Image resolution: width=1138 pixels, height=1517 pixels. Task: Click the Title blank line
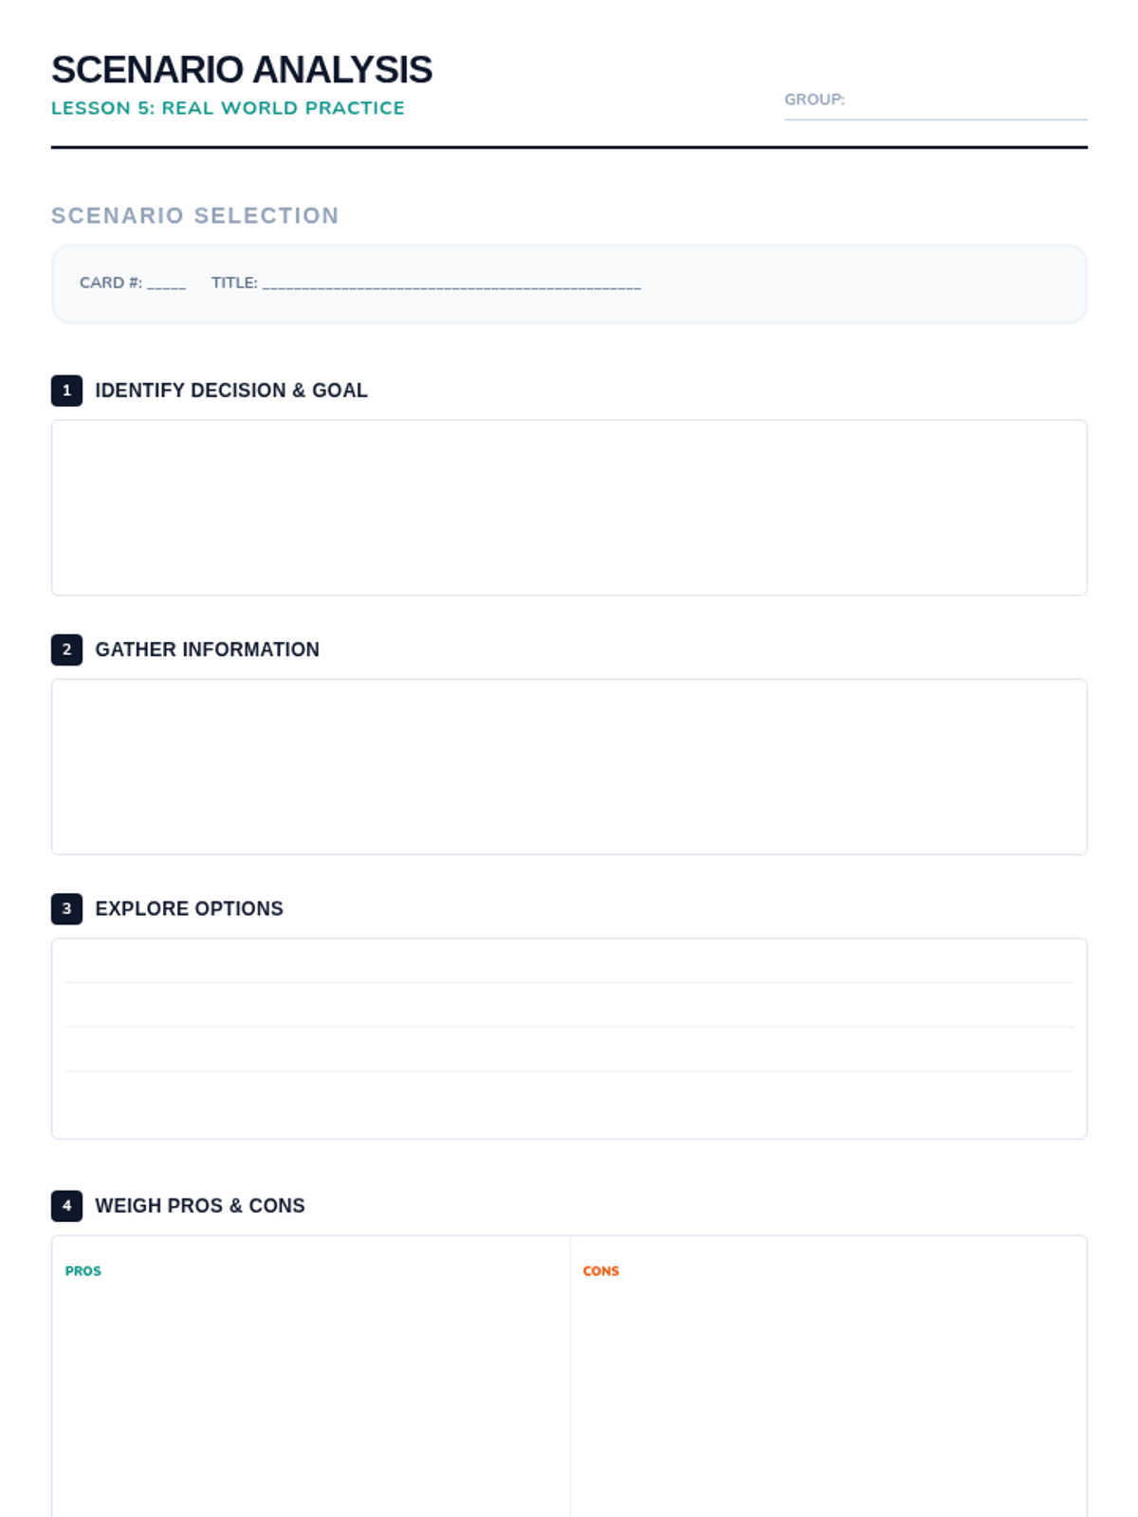(x=451, y=283)
